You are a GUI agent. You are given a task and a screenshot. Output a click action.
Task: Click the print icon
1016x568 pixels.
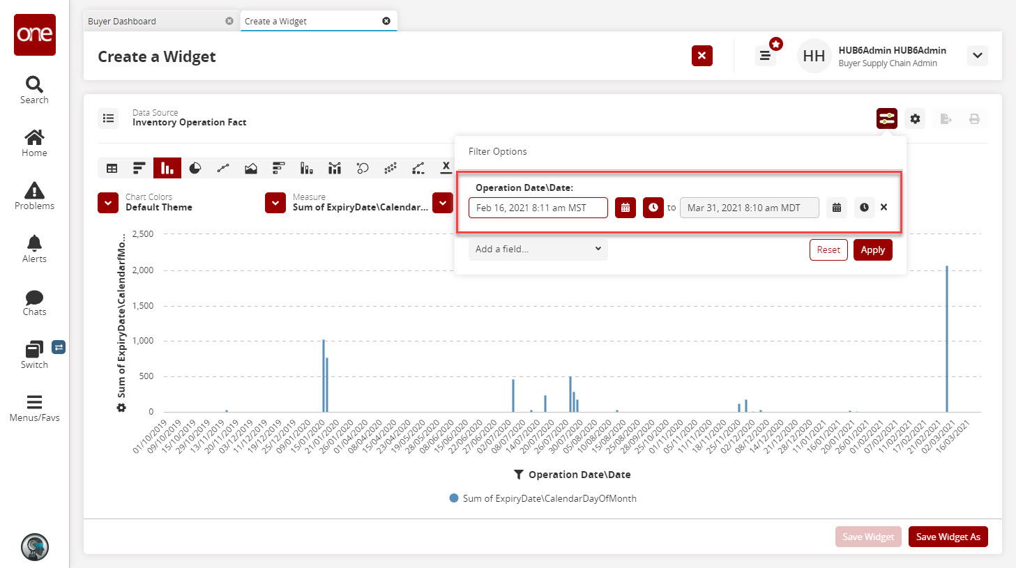pos(974,118)
